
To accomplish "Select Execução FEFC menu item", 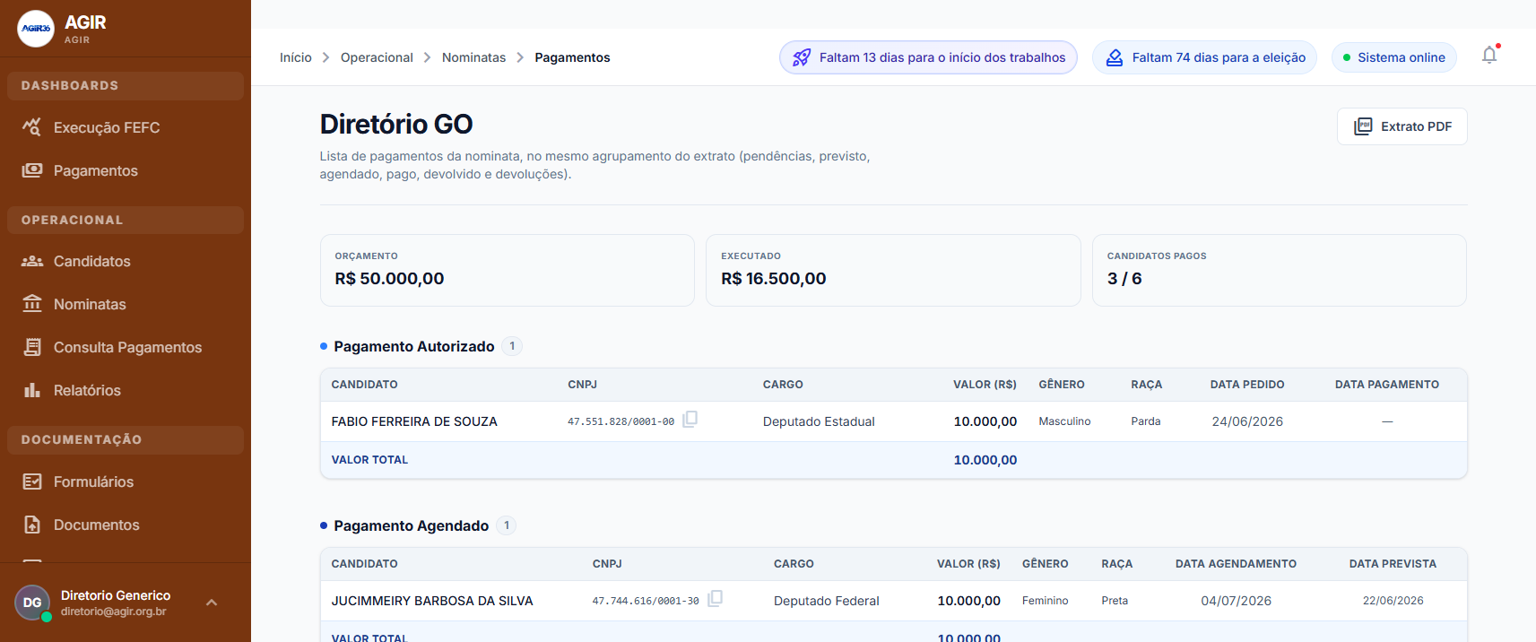I will [x=126, y=127].
